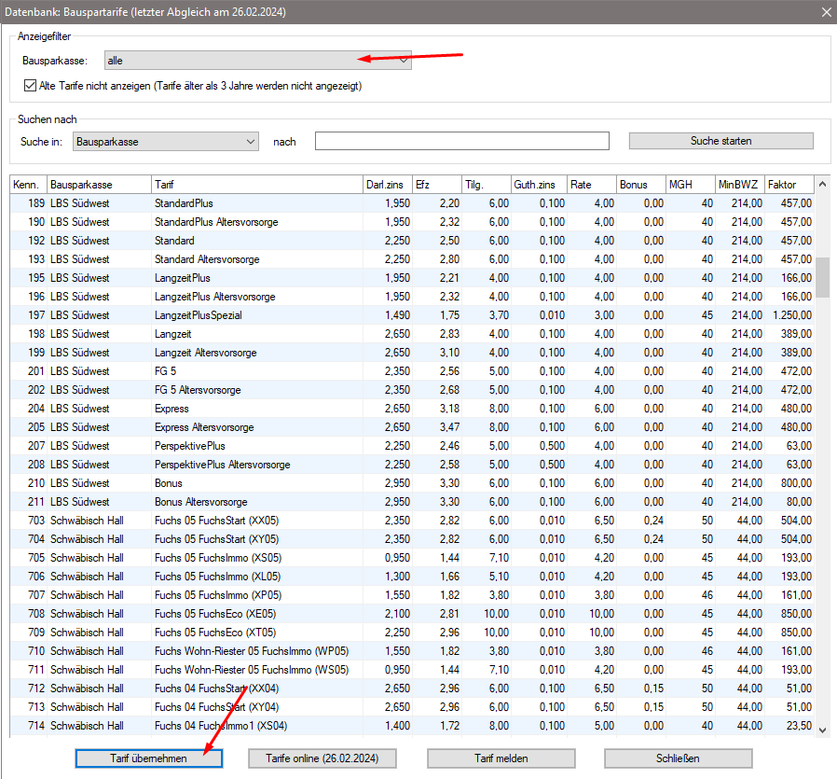Screen dimensions: 837x779
Task: Click the tariff list scrollbar thumb
Action: [x=823, y=277]
